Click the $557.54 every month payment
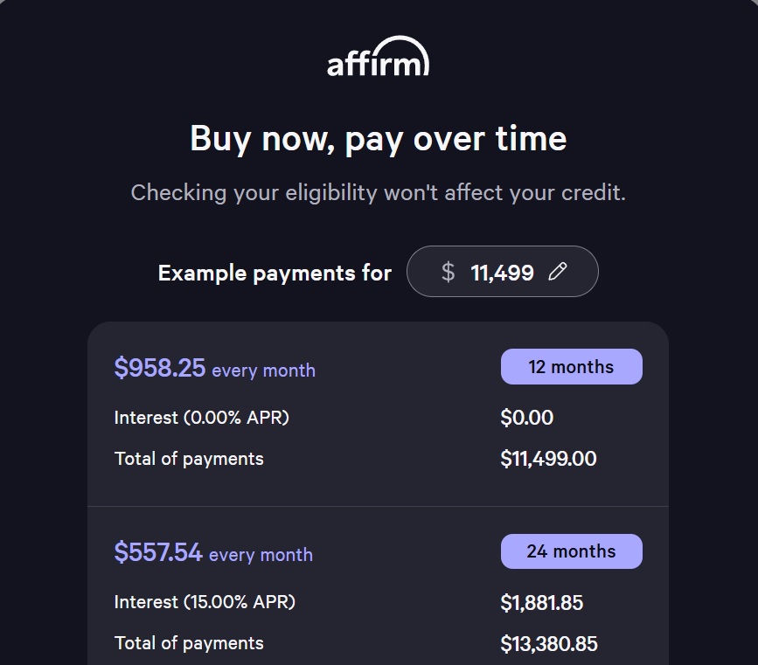The image size is (758, 665). point(213,553)
